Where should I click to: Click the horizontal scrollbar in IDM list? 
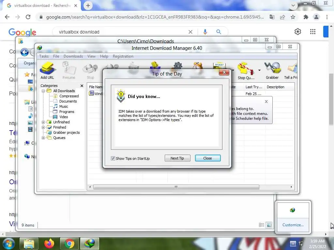(x=176, y=187)
